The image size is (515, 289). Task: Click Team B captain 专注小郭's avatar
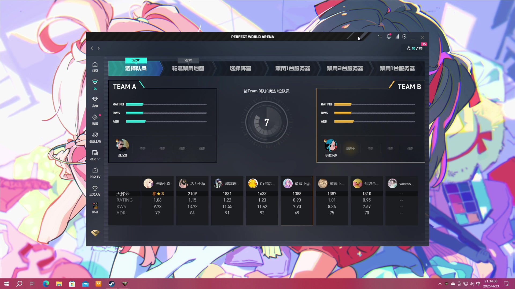click(x=331, y=146)
